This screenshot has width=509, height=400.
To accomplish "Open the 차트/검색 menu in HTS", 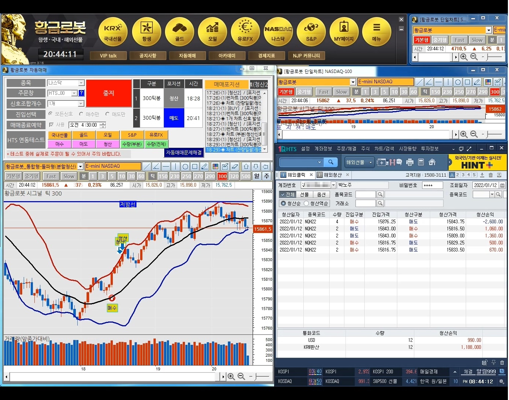I will [x=384, y=149].
